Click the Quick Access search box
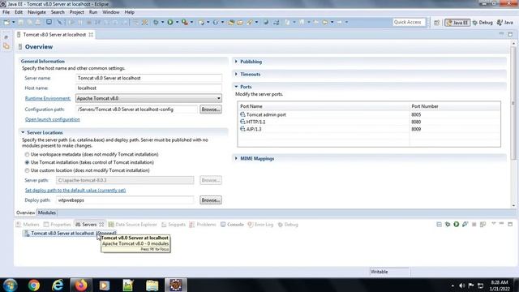This screenshot has width=519, height=292. click(x=409, y=22)
